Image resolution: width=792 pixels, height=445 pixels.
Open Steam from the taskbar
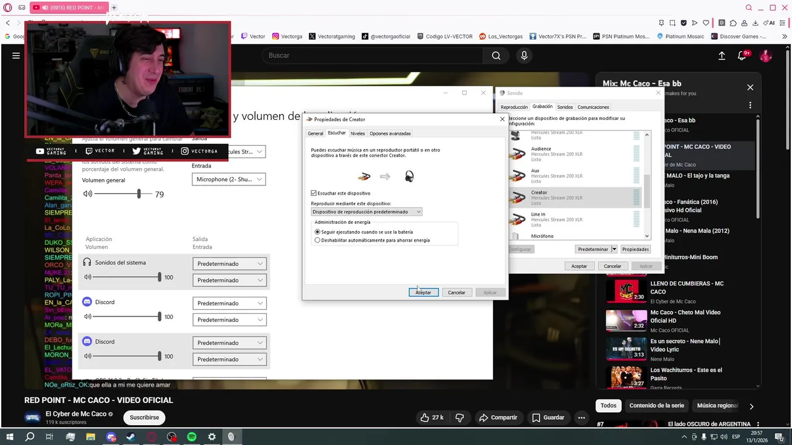pos(131,437)
